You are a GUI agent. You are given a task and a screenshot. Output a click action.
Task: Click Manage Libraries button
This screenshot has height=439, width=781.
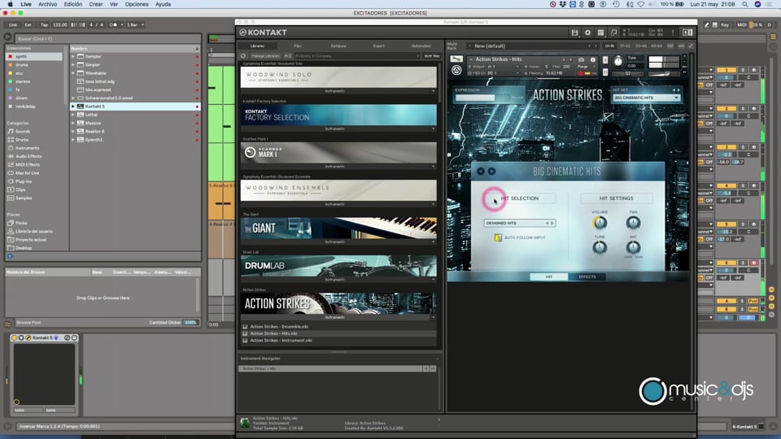click(x=265, y=56)
